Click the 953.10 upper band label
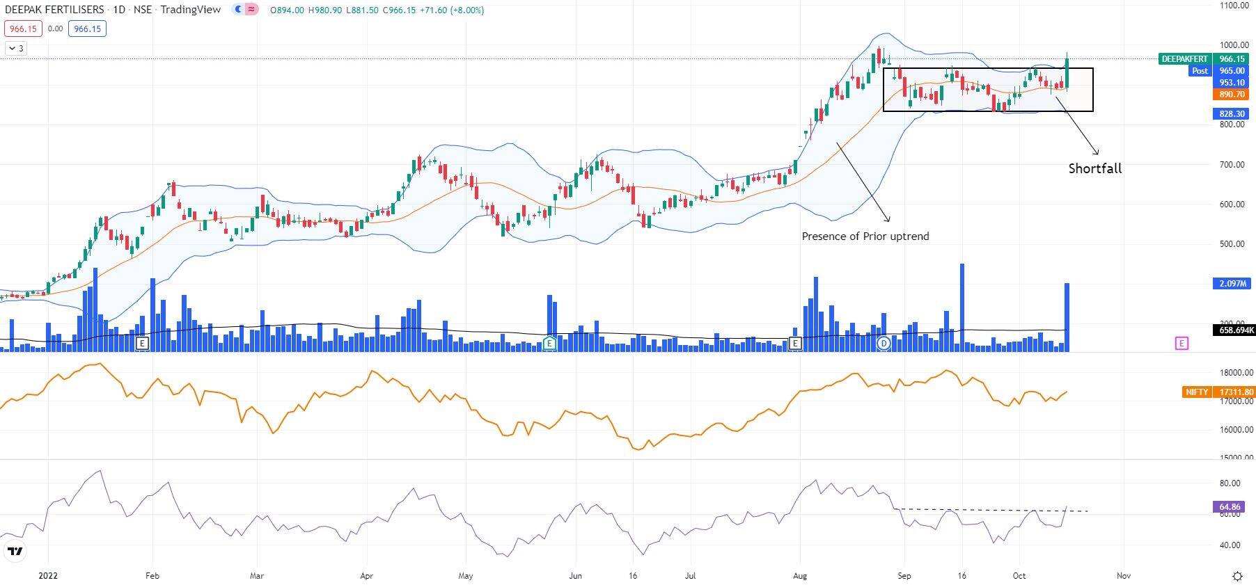The width and height of the screenshot is (1256, 585). point(1232,83)
